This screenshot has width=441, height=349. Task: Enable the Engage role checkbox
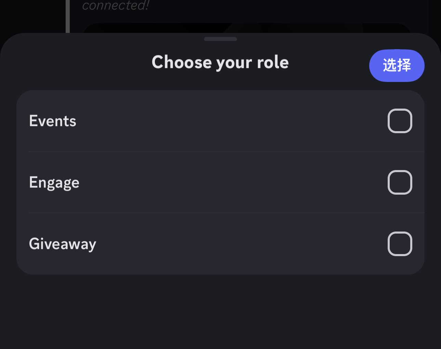pyautogui.click(x=400, y=182)
